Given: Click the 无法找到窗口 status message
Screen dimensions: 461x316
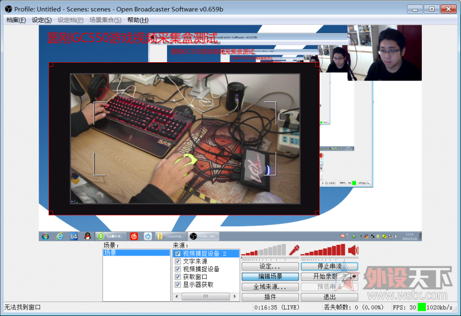Looking at the screenshot, I should pos(23,307).
